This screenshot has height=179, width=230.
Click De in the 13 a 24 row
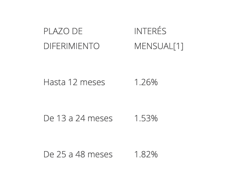click(x=48, y=118)
